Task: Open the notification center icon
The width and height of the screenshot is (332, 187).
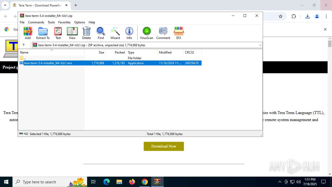Action: [323, 182]
